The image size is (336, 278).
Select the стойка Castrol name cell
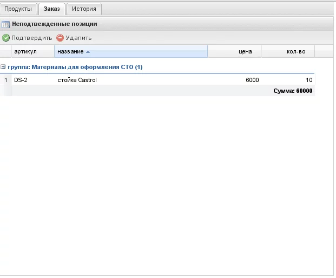tap(130, 80)
